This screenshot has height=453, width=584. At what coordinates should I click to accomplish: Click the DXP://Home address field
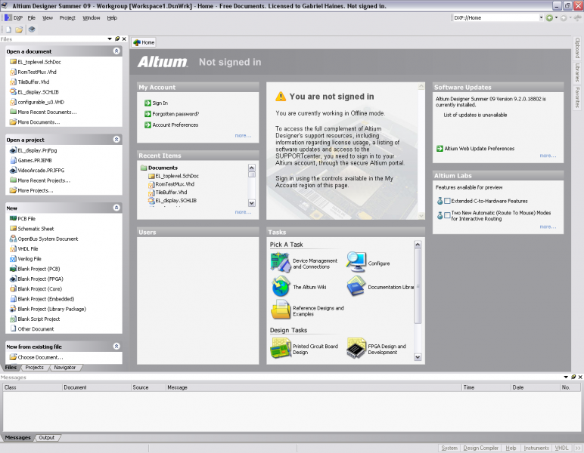495,17
